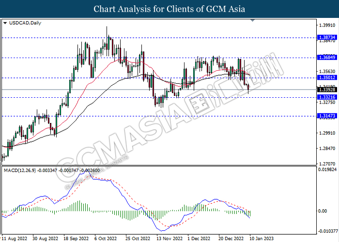Click the 6 Oct 2022 date label

106,239
